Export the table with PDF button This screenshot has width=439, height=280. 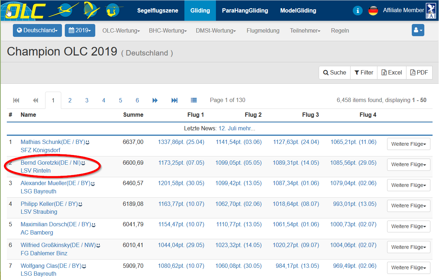(x=419, y=72)
